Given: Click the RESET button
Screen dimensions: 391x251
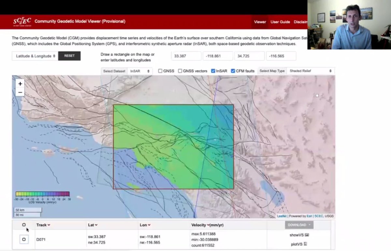Looking at the screenshot, I should pyautogui.click(x=69, y=56).
